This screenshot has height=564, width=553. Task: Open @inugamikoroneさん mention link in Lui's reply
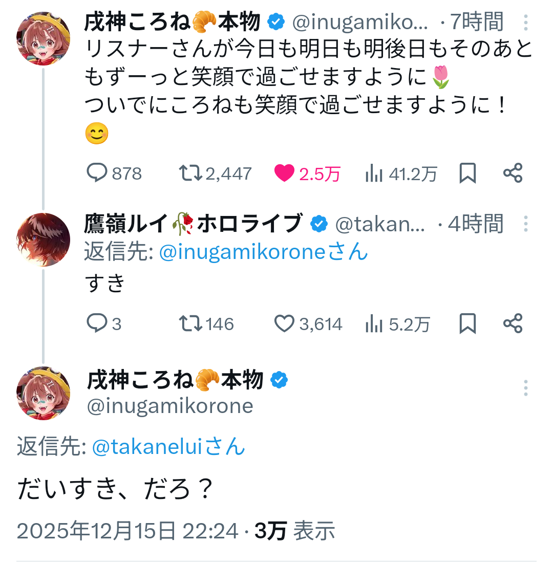(x=263, y=252)
